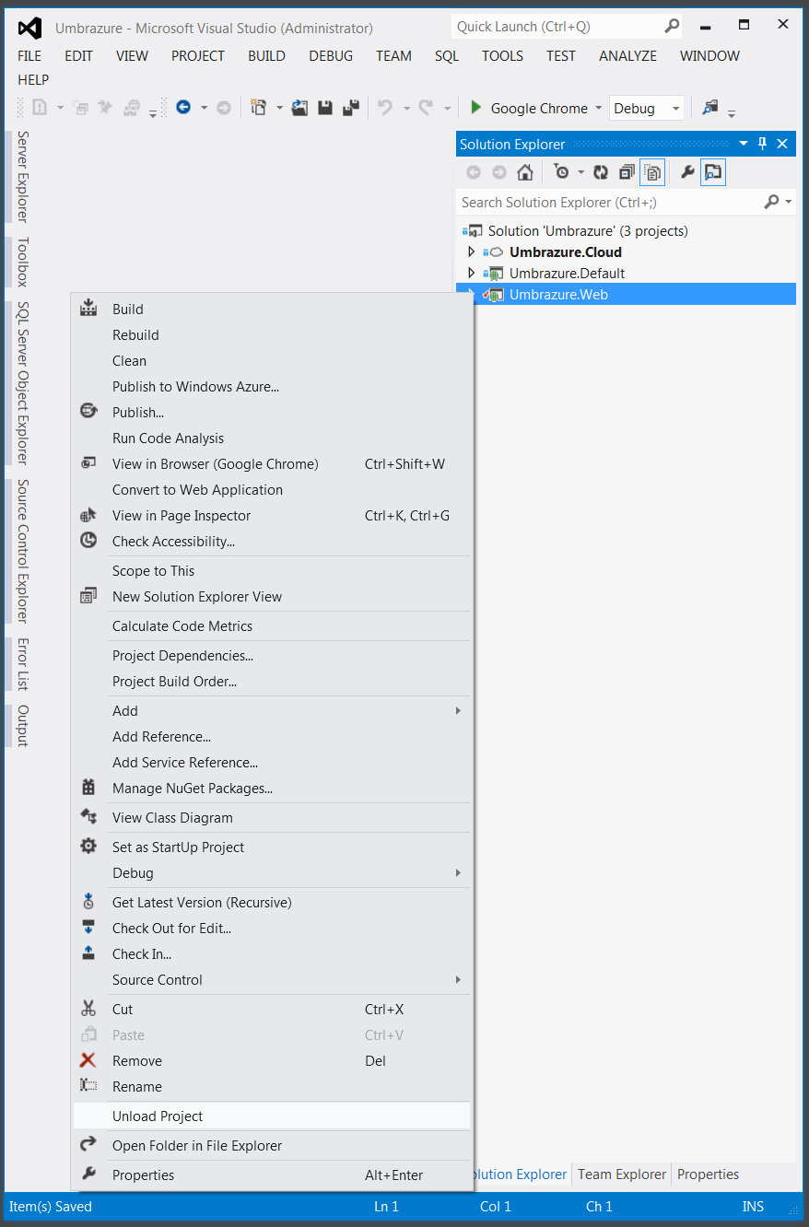The image size is (809, 1227).
Task: Click the Save All toolbar icon
Action: 350,108
